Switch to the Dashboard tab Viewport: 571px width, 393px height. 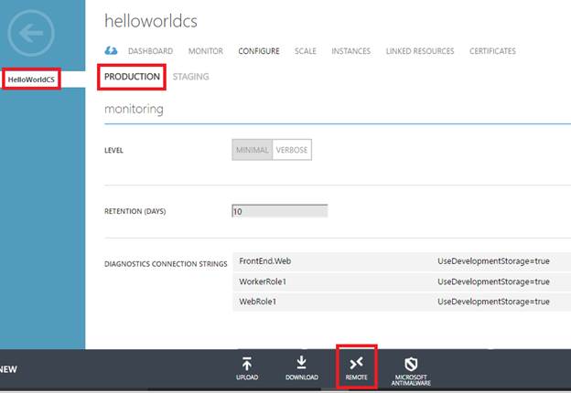tap(150, 51)
